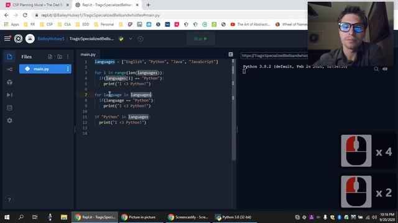Click line number 14 in gutter
Viewport: 398px width, 223px height.
point(85,134)
